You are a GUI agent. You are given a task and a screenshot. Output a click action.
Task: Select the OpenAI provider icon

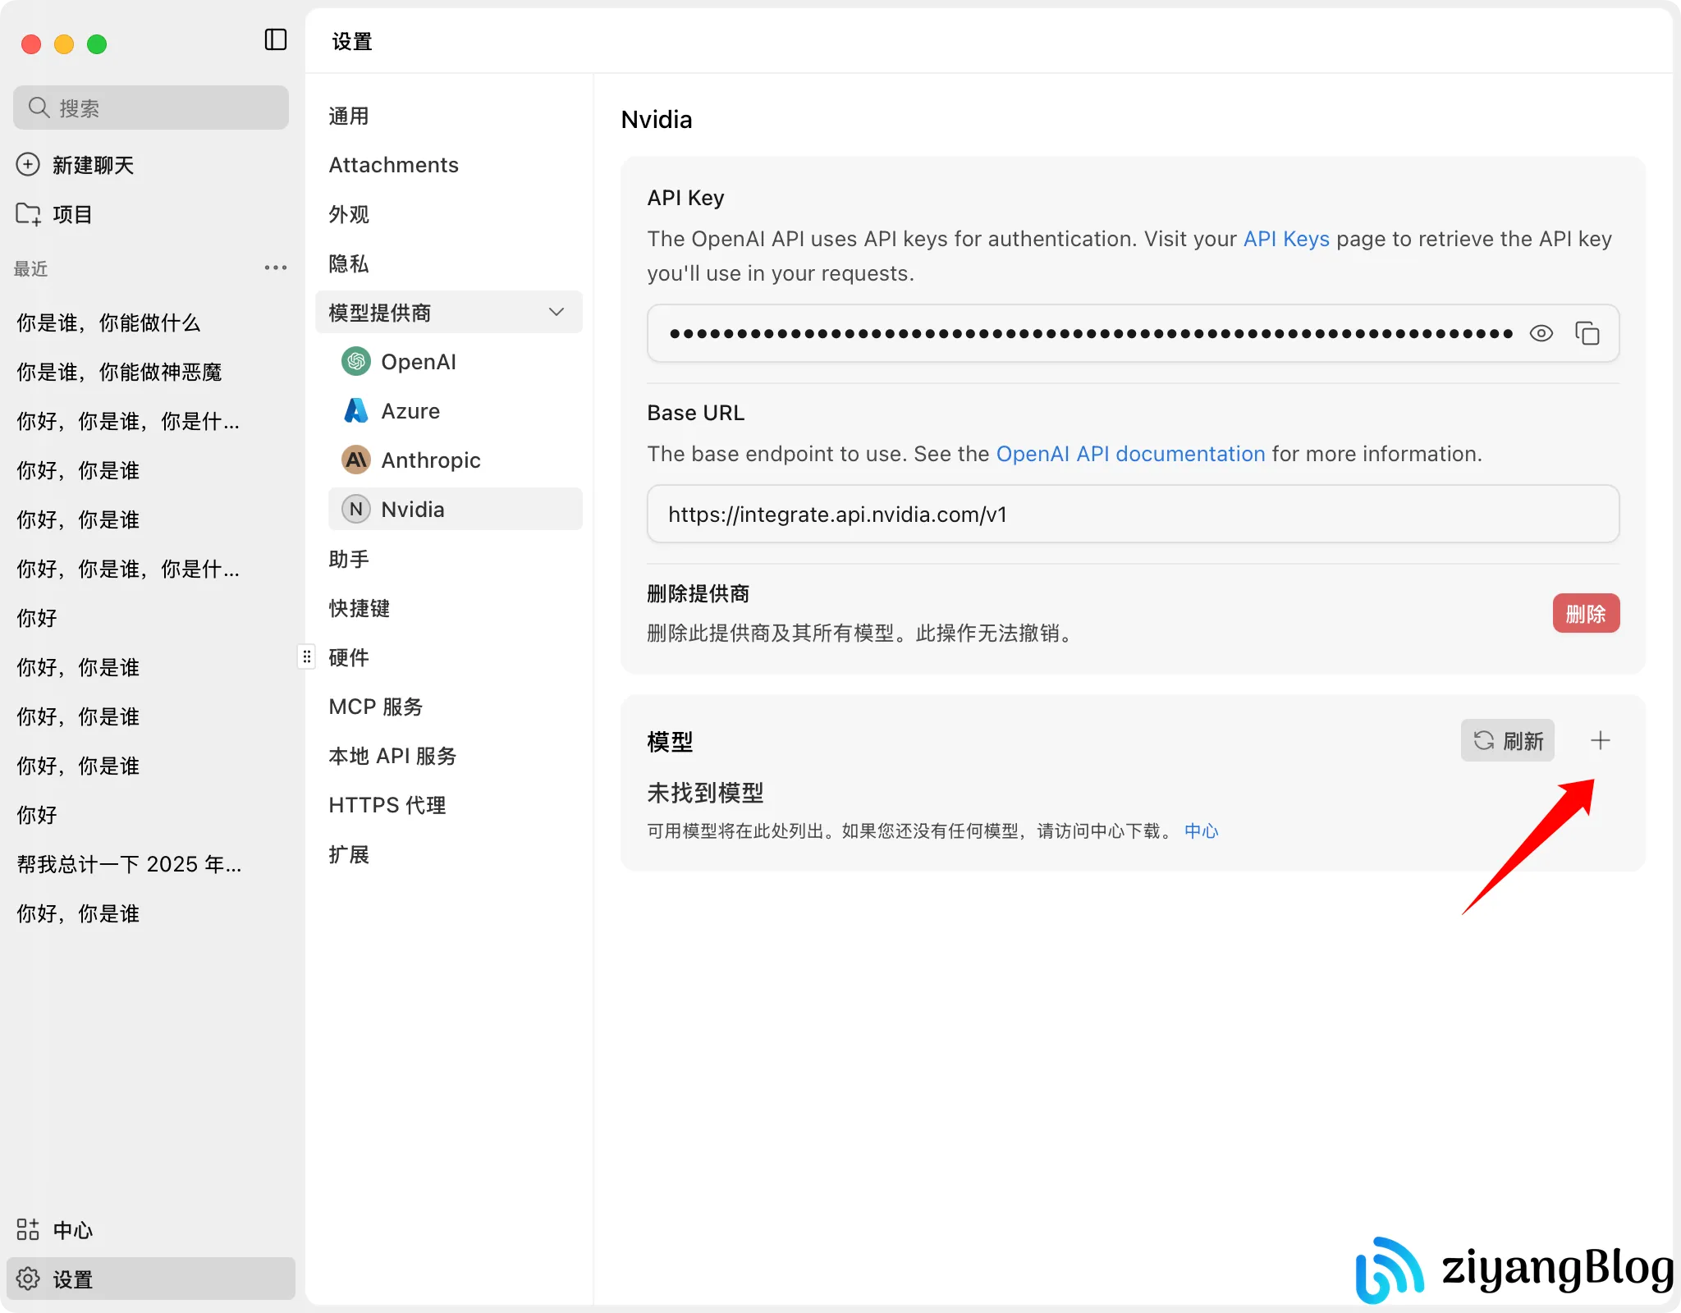coord(355,361)
